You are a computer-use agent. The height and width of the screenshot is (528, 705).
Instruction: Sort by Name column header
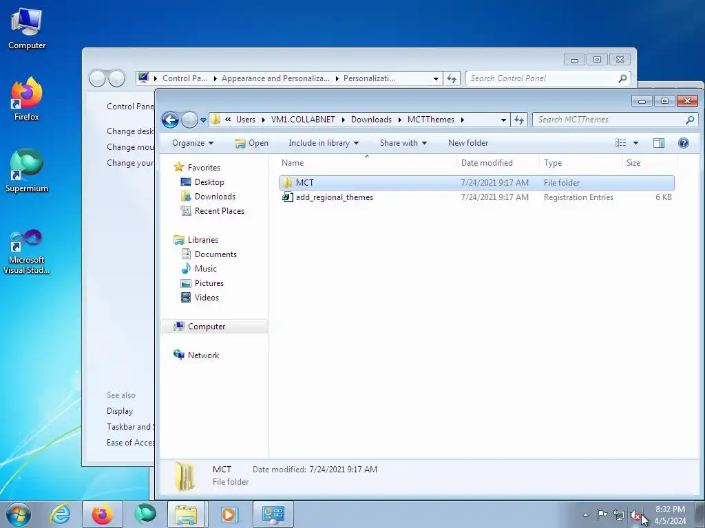(367, 162)
